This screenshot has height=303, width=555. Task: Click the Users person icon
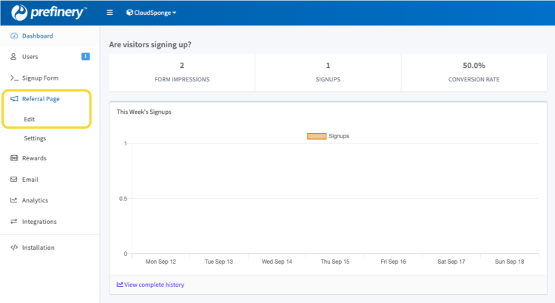tap(14, 57)
